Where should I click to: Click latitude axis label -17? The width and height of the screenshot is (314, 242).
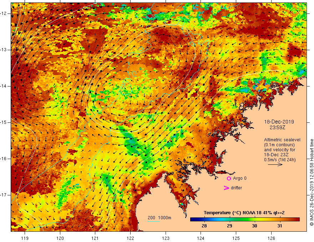(4, 195)
